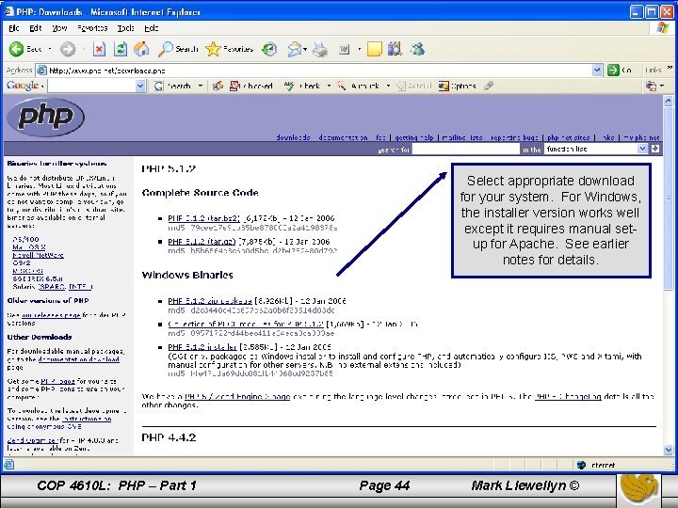
Task: Click the php.net search for input field
Action: click(465, 149)
